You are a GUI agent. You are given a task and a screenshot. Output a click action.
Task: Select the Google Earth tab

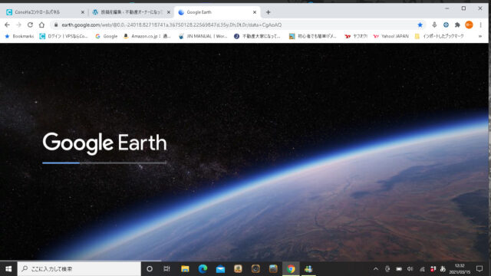coord(217,12)
